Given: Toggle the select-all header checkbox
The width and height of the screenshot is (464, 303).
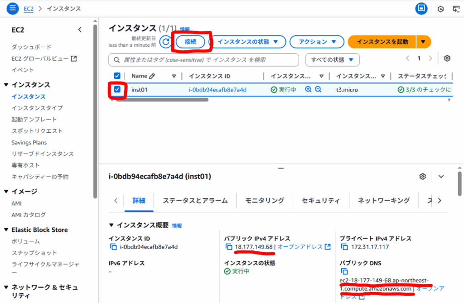Looking at the screenshot, I should pos(117,76).
